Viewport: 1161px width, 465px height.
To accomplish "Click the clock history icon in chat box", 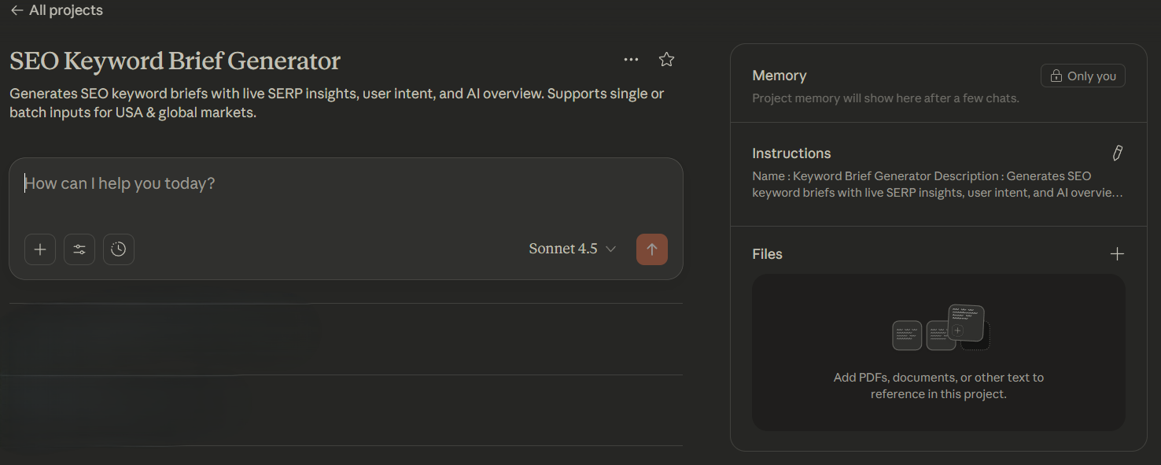I will [119, 249].
